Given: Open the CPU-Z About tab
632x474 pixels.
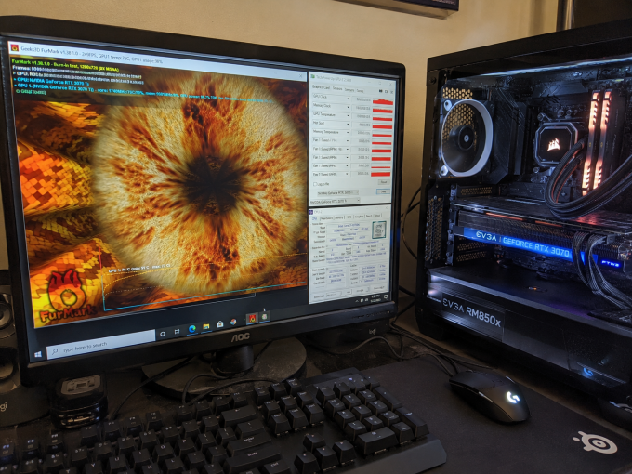Looking at the screenshot, I should click(x=377, y=216).
